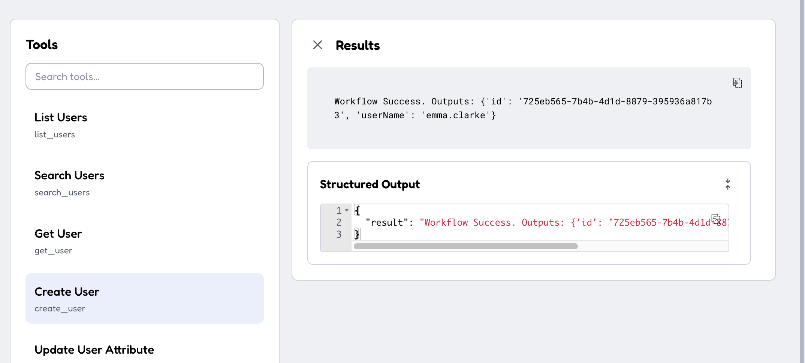
Task: Click the Tools panel heading
Action: [x=42, y=45]
